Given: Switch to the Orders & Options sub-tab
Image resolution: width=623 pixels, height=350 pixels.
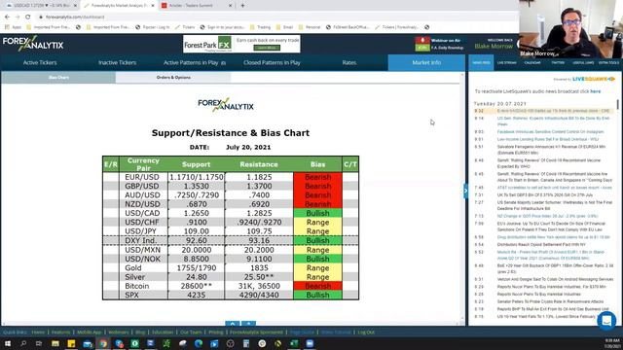Looking at the screenshot, I should (x=173, y=78).
